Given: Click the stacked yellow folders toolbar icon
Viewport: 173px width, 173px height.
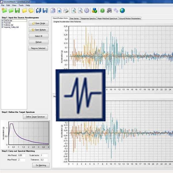Looking at the screenshot, I should (x=31, y=11).
